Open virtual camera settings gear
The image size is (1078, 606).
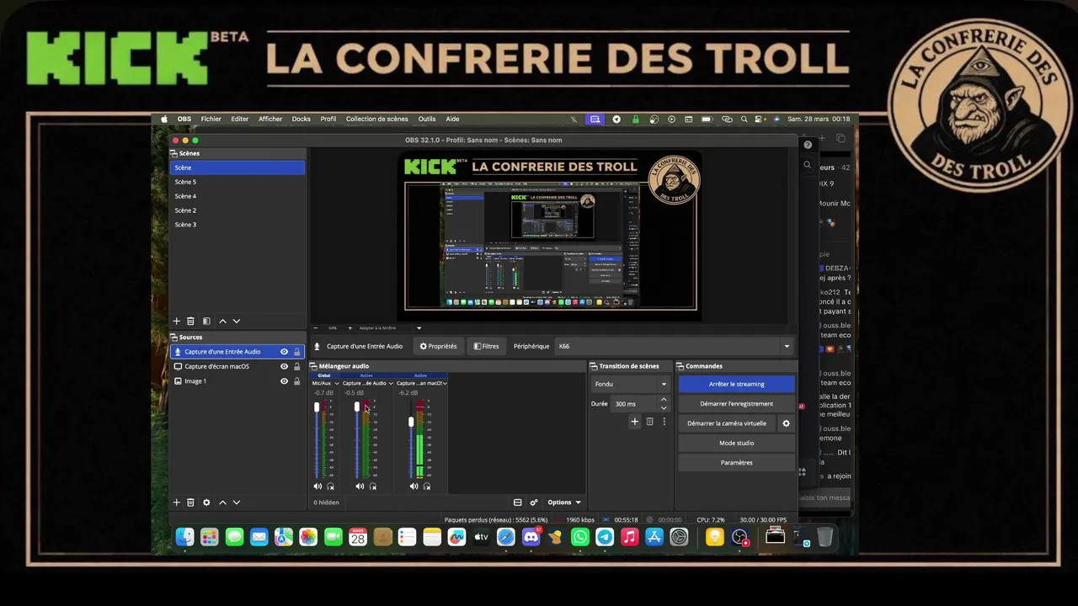click(786, 423)
